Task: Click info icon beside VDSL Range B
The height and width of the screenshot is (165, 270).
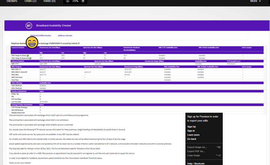Action: click(30, 58)
